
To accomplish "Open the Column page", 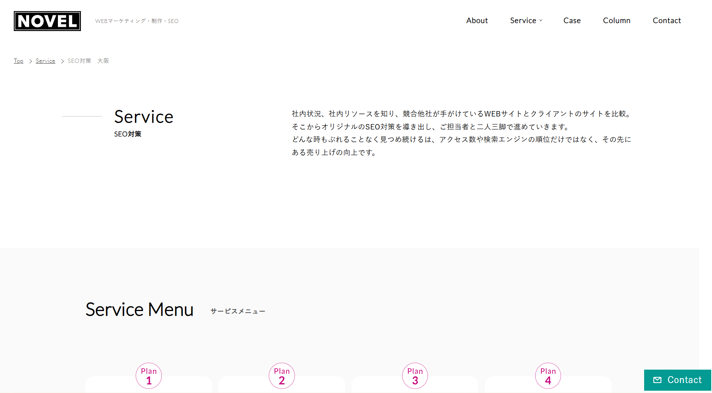I will tap(617, 20).
